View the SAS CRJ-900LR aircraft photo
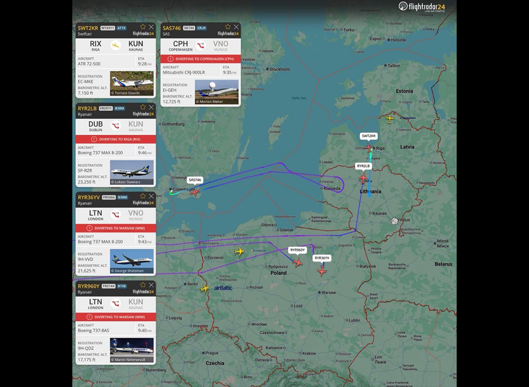The height and width of the screenshot is (387, 529). [x=216, y=91]
